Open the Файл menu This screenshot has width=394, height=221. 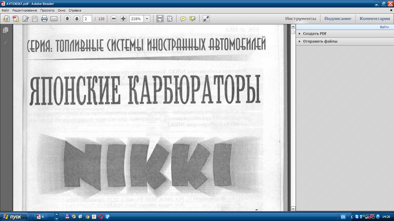(5, 10)
